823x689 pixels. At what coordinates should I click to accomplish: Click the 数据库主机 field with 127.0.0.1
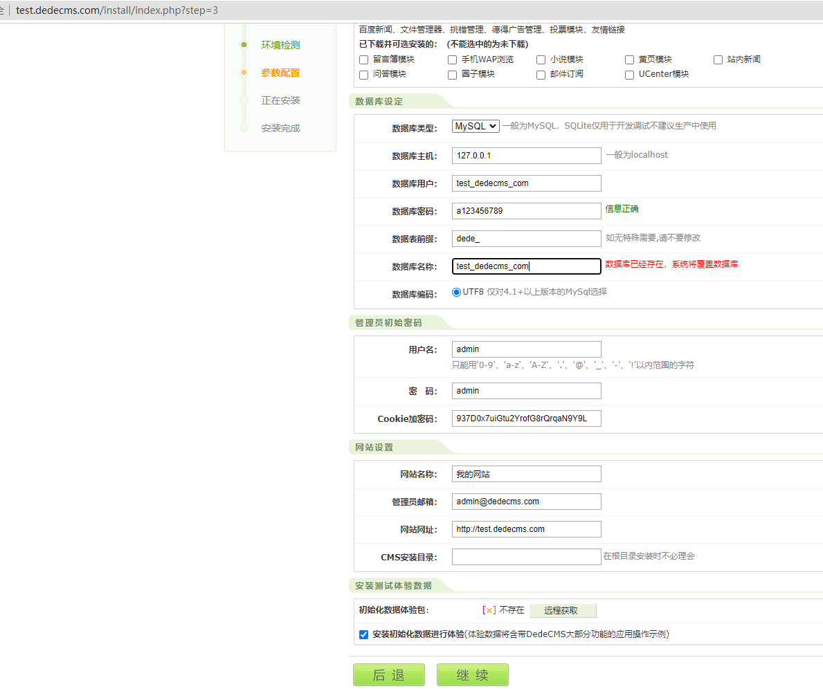point(527,156)
